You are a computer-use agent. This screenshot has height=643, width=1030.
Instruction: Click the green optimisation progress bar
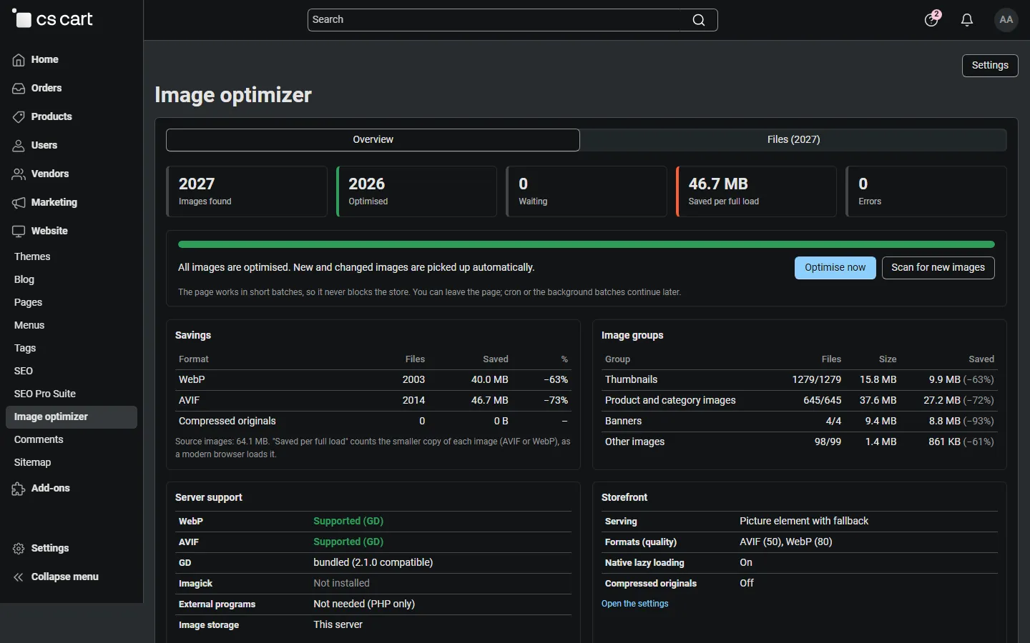pyautogui.click(x=586, y=244)
